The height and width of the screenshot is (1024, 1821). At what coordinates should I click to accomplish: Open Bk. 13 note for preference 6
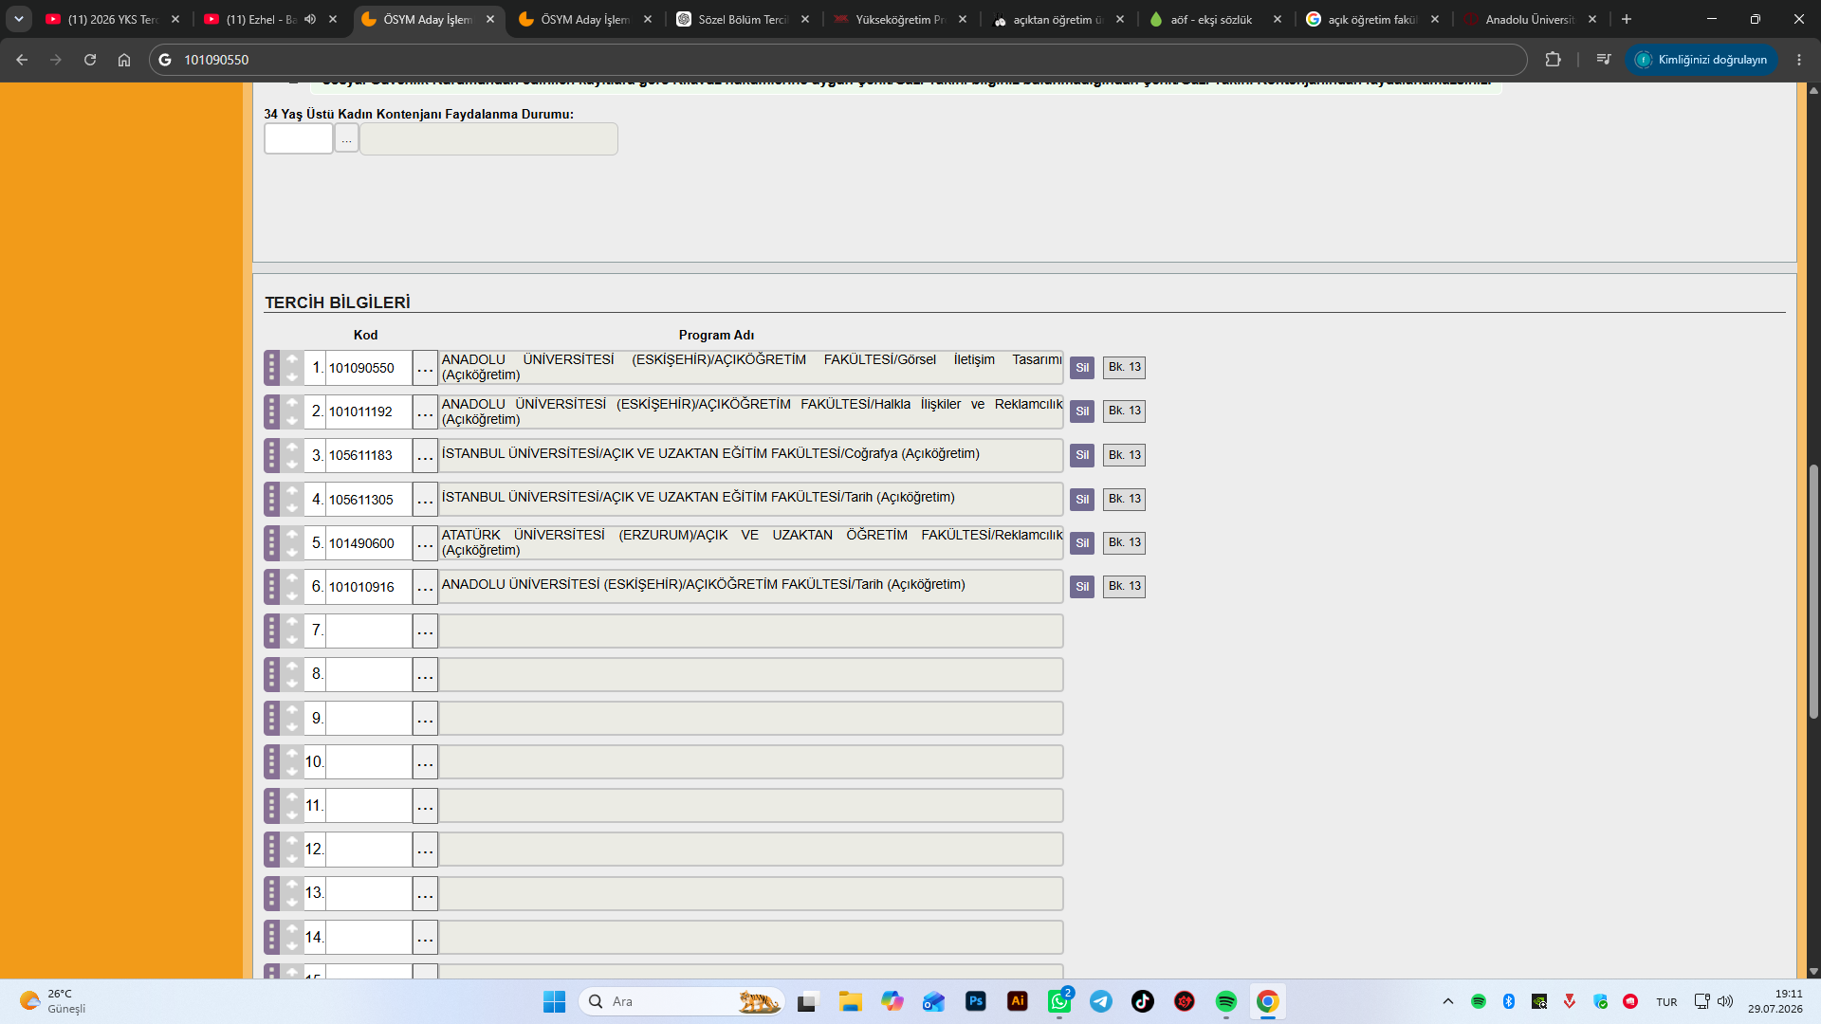click(x=1124, y=587)
